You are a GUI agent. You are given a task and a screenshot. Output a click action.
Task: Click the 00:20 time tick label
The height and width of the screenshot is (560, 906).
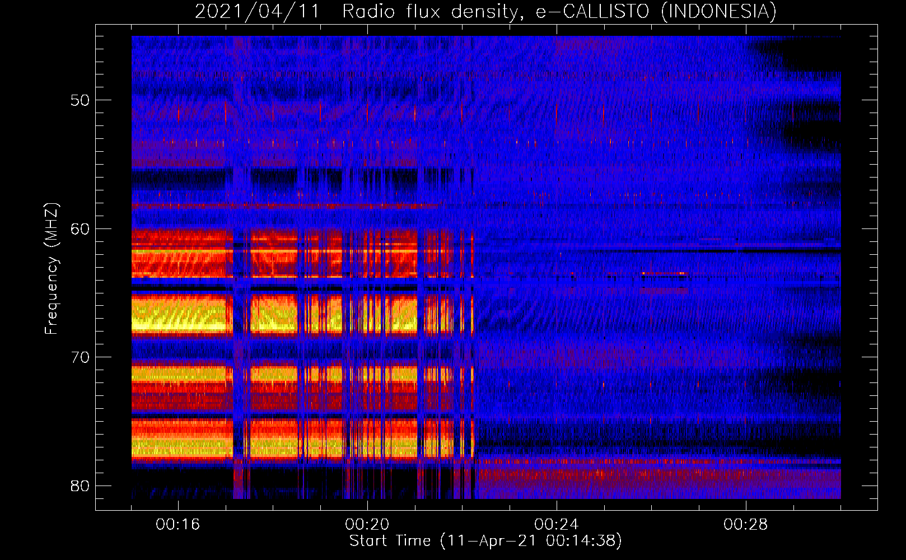click(367, 525)
